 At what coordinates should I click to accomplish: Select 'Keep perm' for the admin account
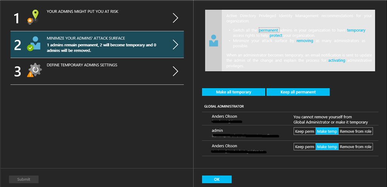305,131
